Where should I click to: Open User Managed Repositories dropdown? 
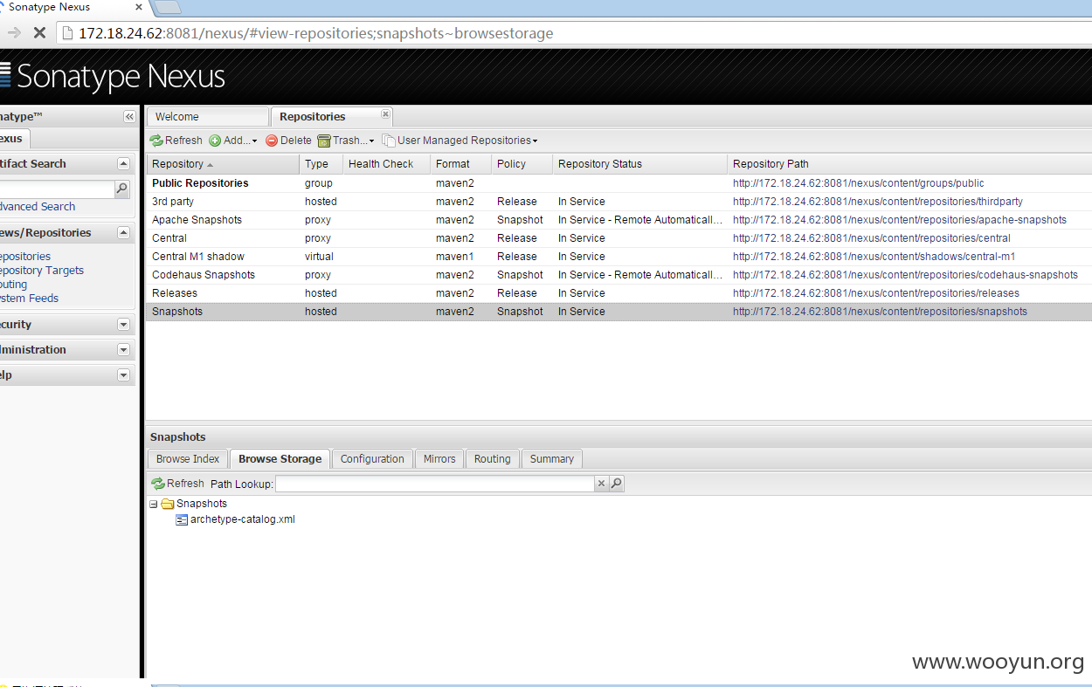pyautogui.click(x=460, y=141)
